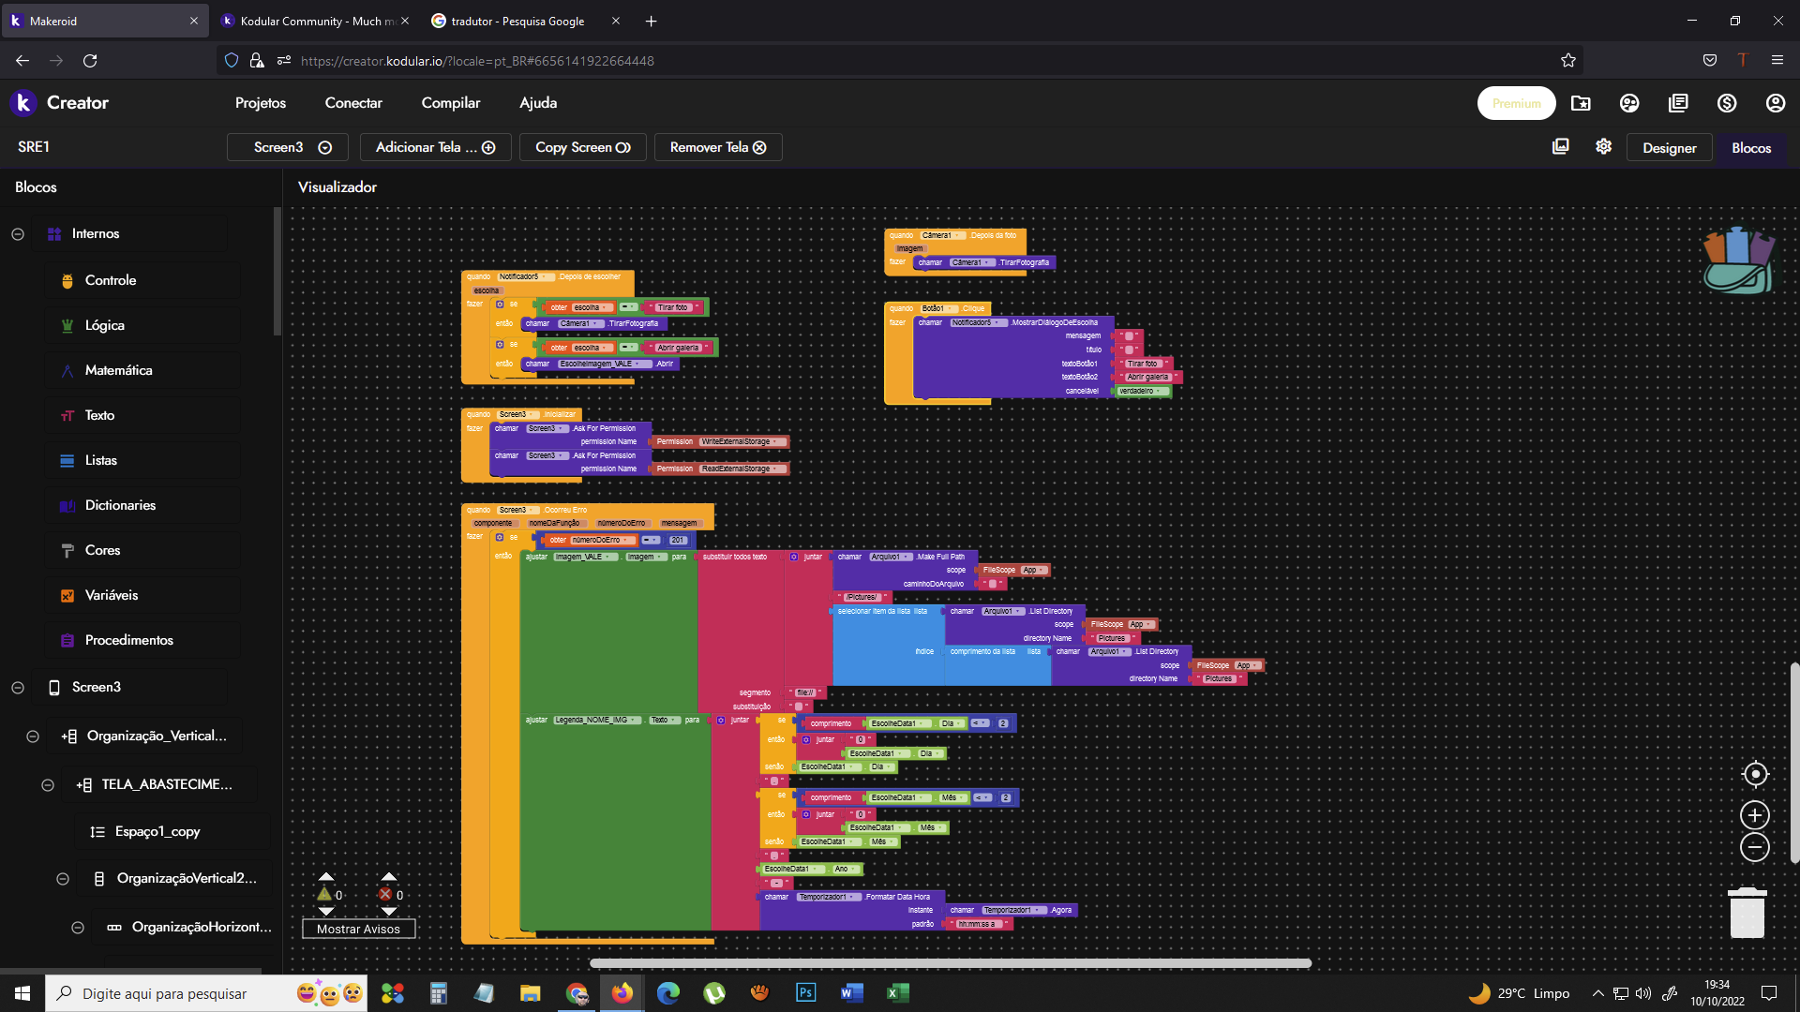Open the account profile icon
This screenshot has height=1012, width=1800.
[x=1776, y=103]
